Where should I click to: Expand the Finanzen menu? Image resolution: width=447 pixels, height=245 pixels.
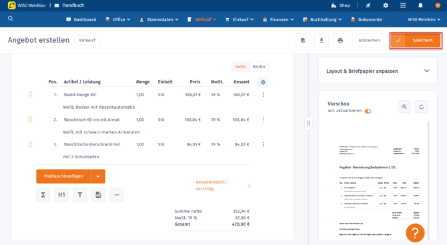click(278, 19)
